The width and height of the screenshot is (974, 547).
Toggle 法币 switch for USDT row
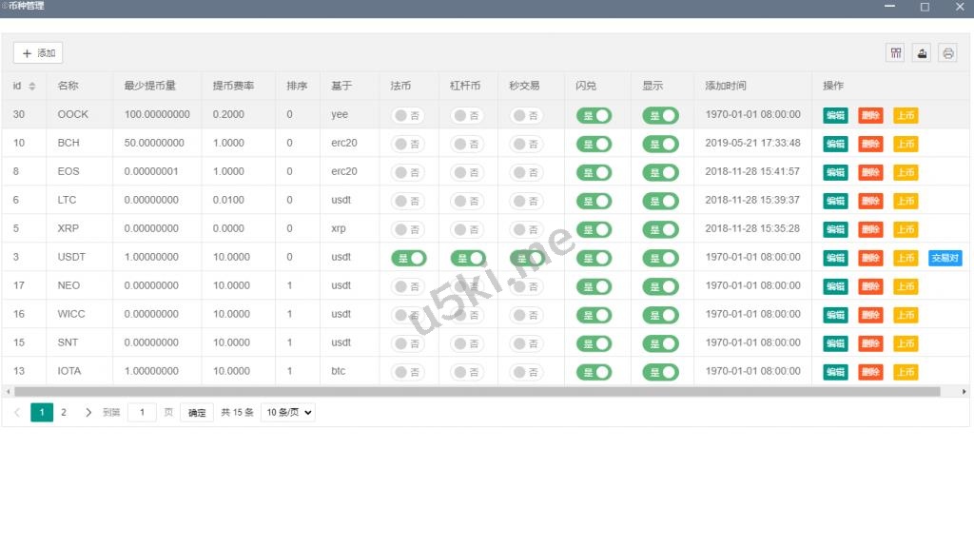click(x=409, y=258)
